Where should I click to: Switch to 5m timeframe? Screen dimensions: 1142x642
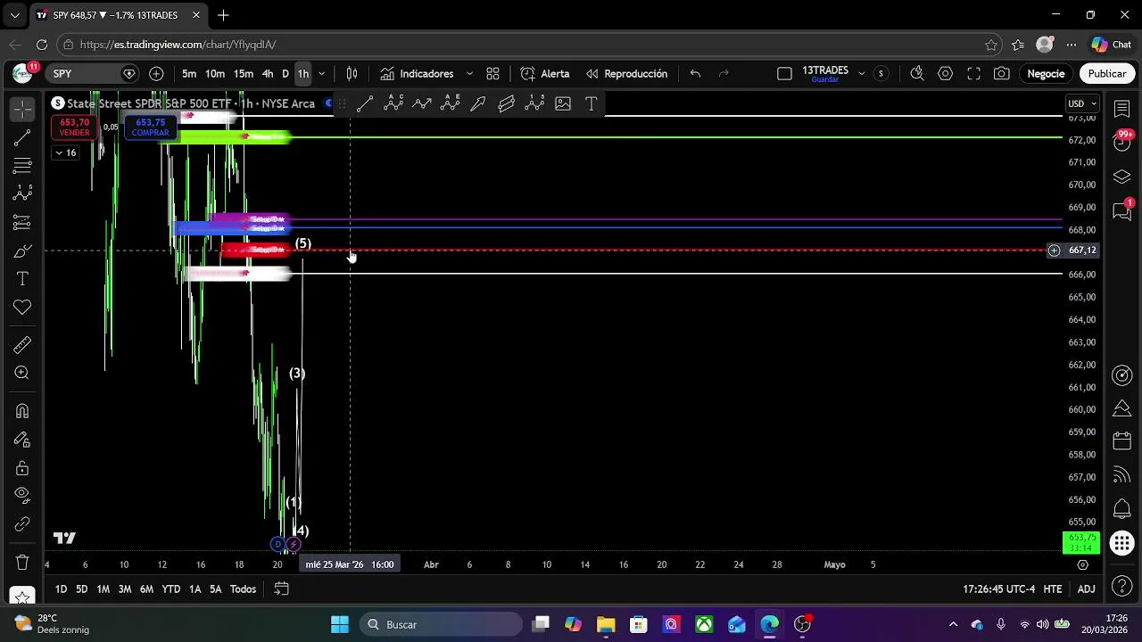coord(189,74)
